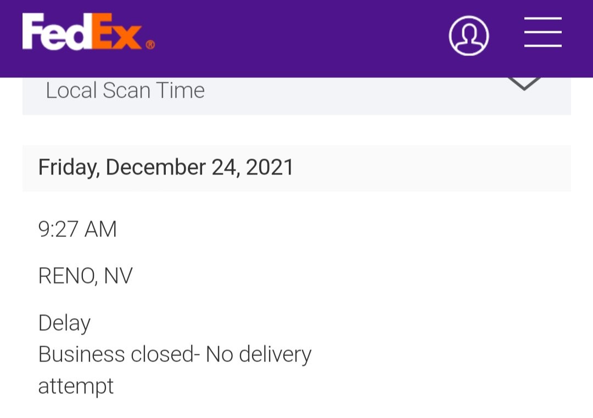
Task: Select the Friday, December 24, 2021 date header
Action: coord(166,167)
